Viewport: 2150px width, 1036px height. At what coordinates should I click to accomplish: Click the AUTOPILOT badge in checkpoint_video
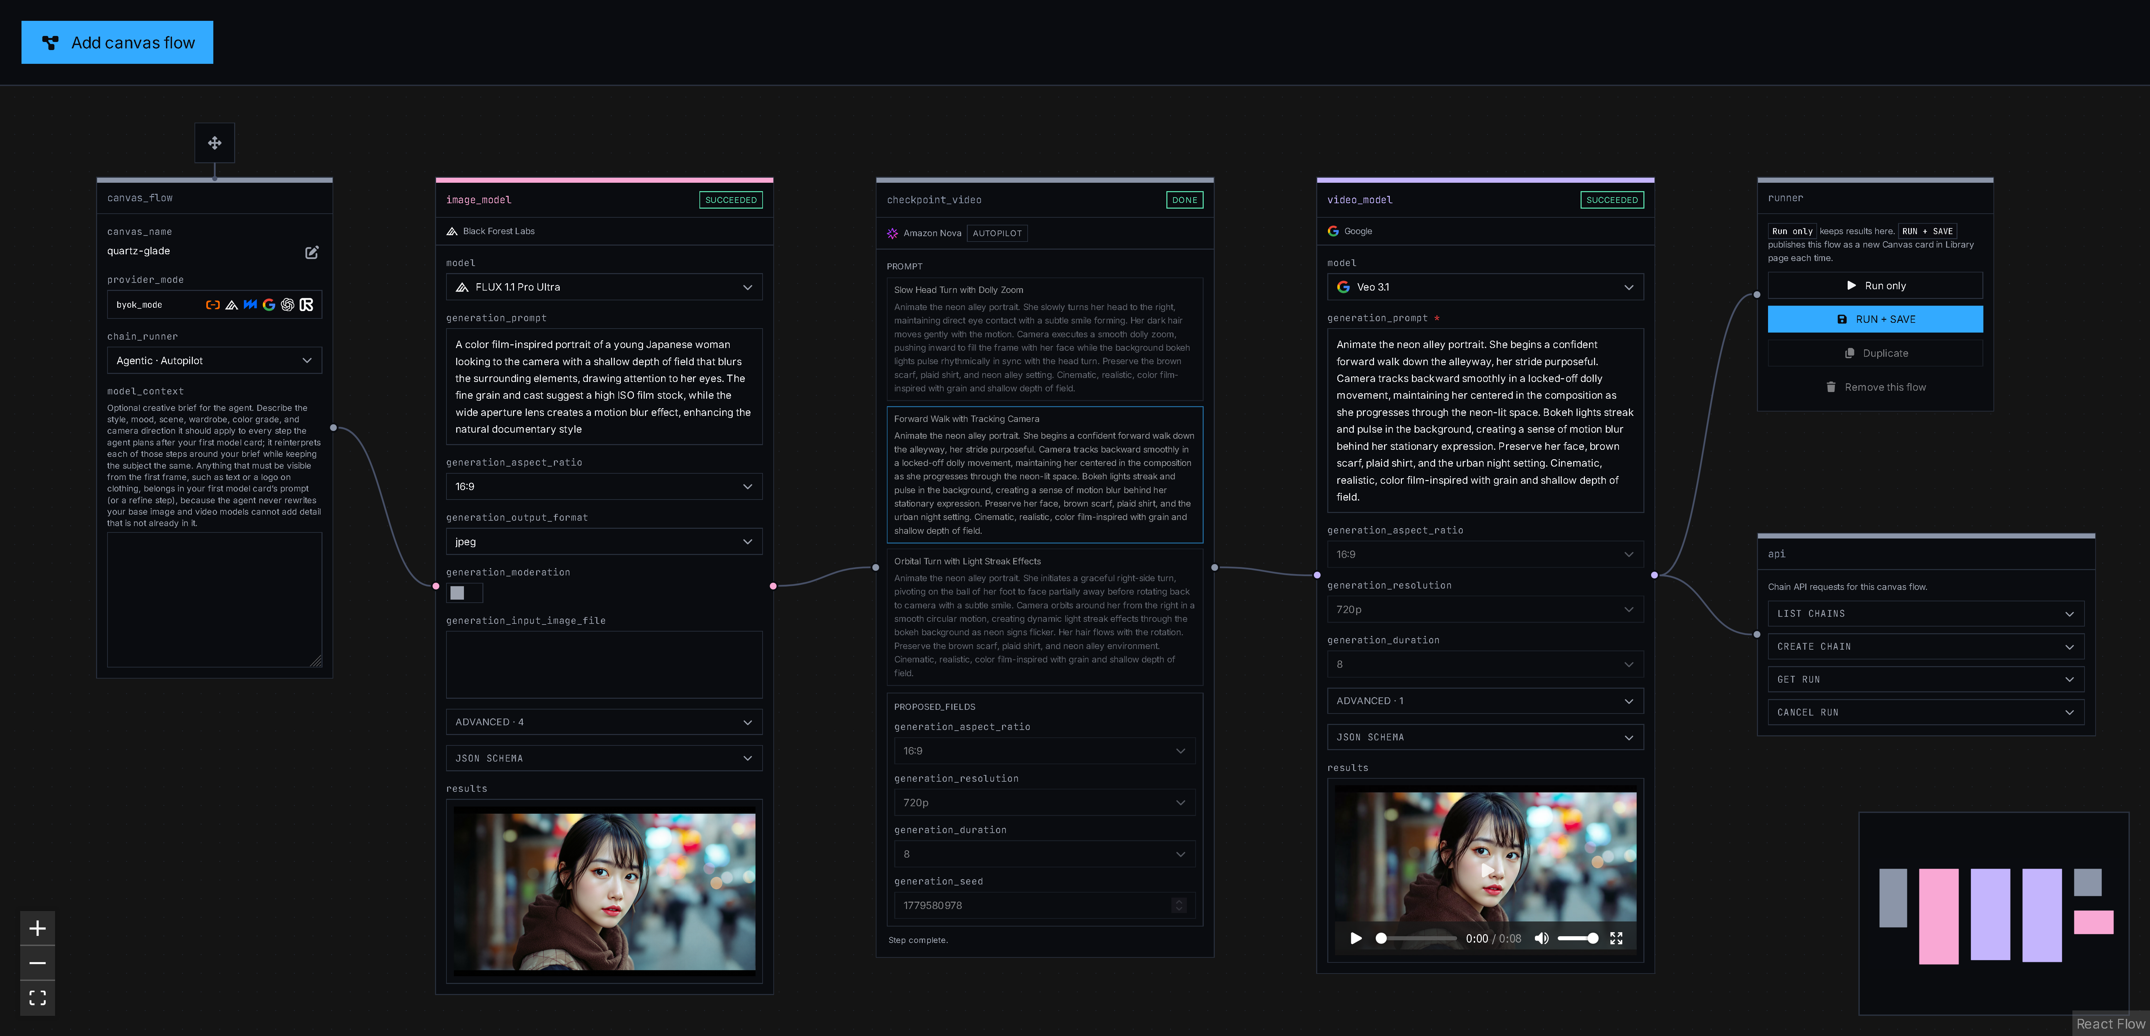[997, 234]
